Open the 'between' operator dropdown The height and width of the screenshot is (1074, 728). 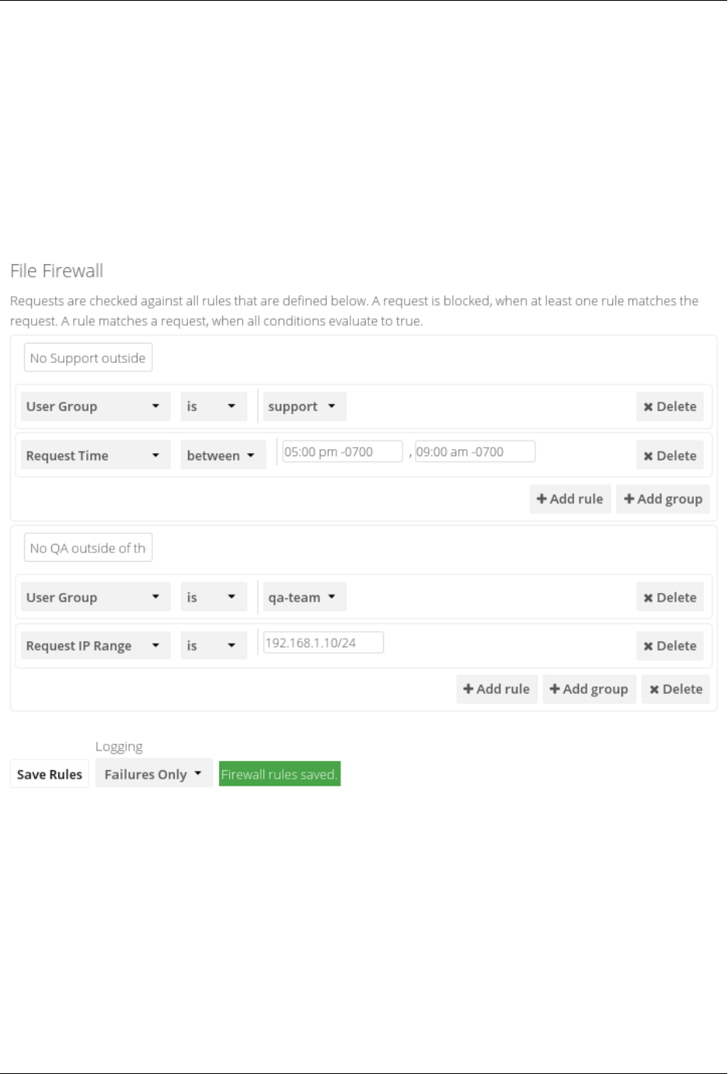(x=222, y=455)
